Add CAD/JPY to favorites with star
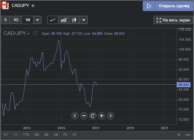The image size is (194, 140). click(x=33, y=6)
